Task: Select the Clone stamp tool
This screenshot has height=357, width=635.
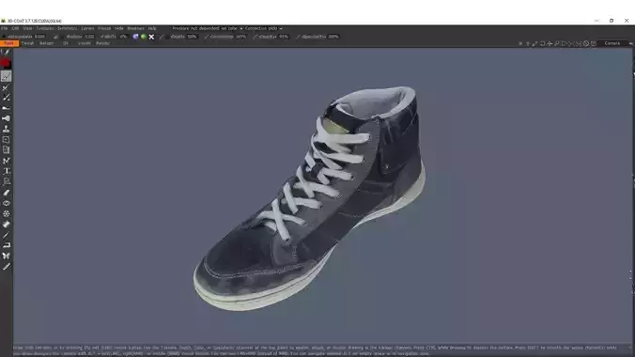Action: click(6, 129)
